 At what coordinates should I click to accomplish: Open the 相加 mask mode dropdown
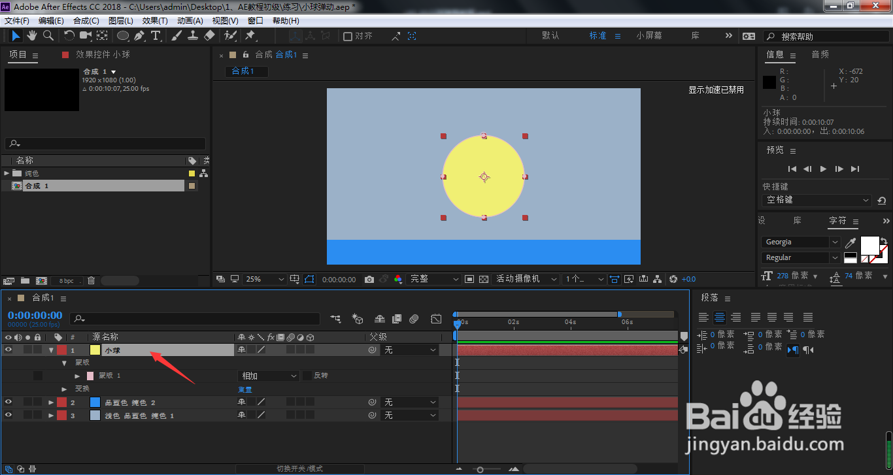coord(268,376)
